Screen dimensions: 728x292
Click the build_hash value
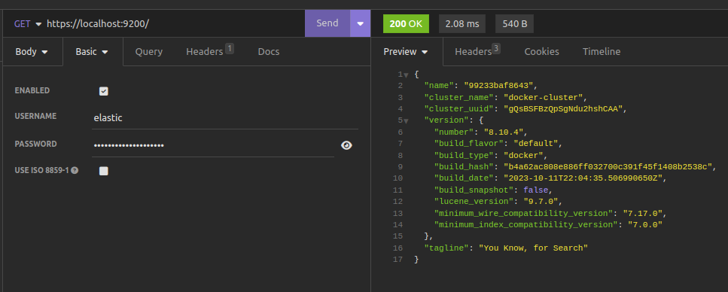click(608, 166)
